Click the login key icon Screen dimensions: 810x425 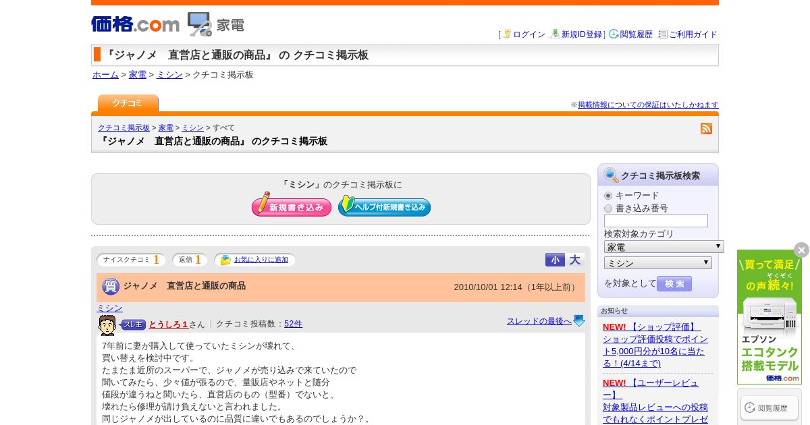507,34
